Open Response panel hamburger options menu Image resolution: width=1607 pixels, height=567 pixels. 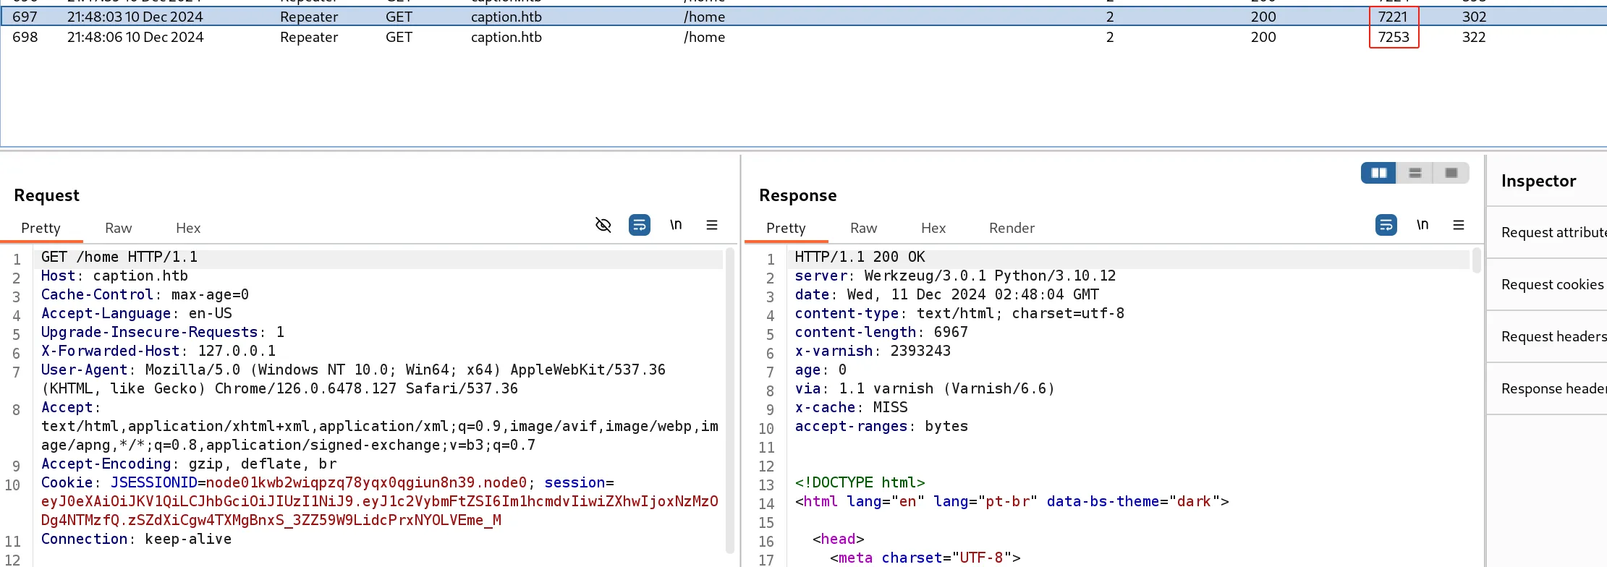click(x=1459, y=225)
